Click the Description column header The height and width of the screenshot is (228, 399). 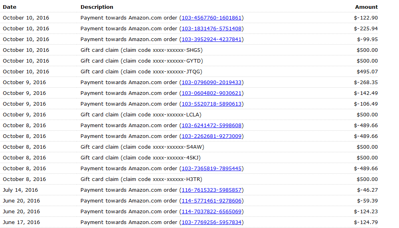coord(97,7)
